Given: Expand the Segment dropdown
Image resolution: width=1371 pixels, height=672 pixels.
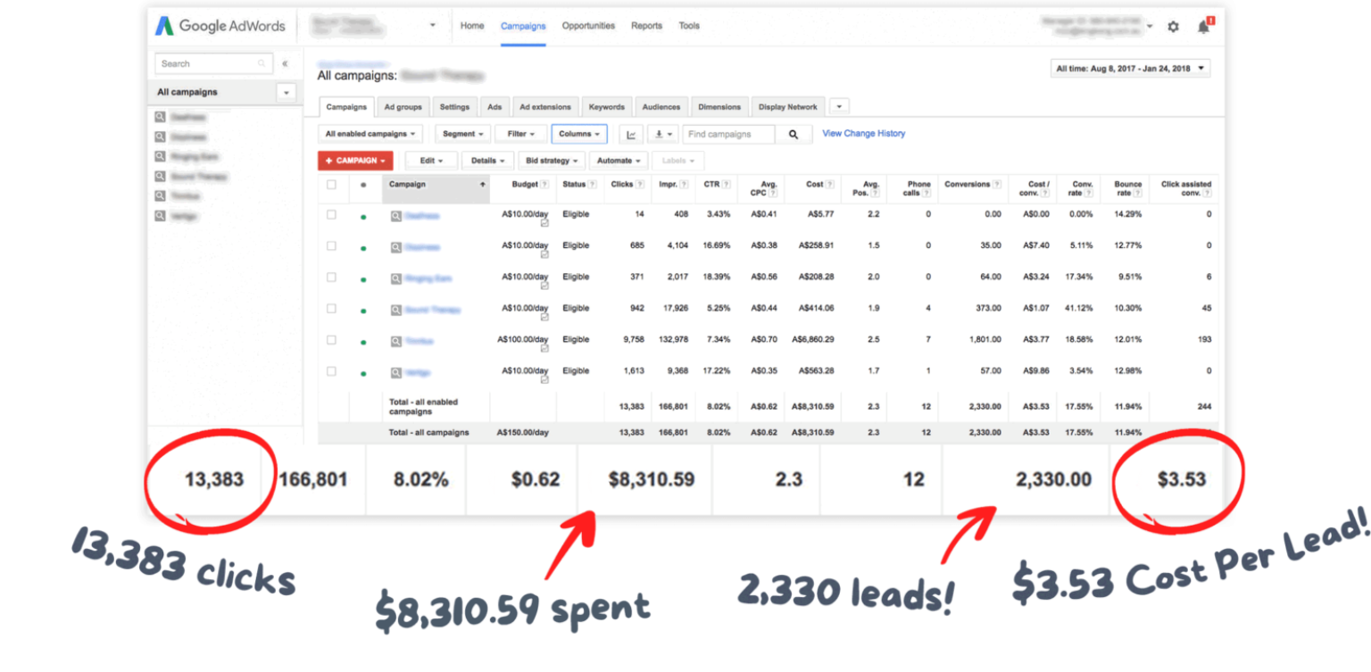Looking at the screenshot, I should 462,134.
